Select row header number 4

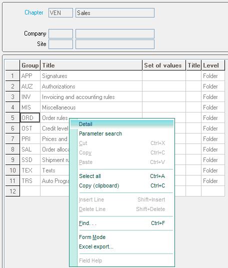click(x=12, y=107)
